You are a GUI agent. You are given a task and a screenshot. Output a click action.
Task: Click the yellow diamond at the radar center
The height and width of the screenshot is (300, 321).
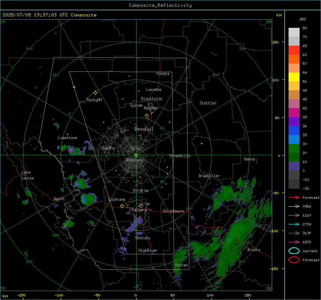[136, 156]
